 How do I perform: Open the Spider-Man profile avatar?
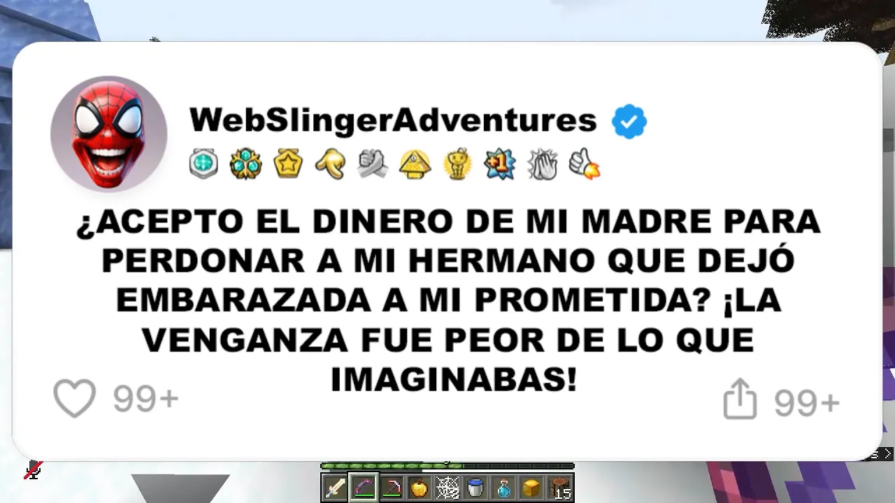click(x=108, y=133)
